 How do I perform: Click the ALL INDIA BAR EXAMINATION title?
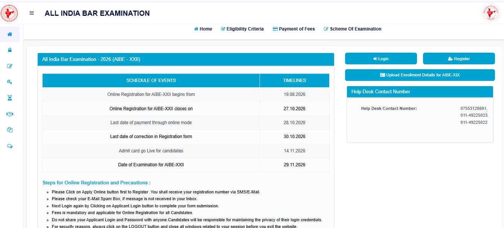pyautogui.click(x=97, y=13)
